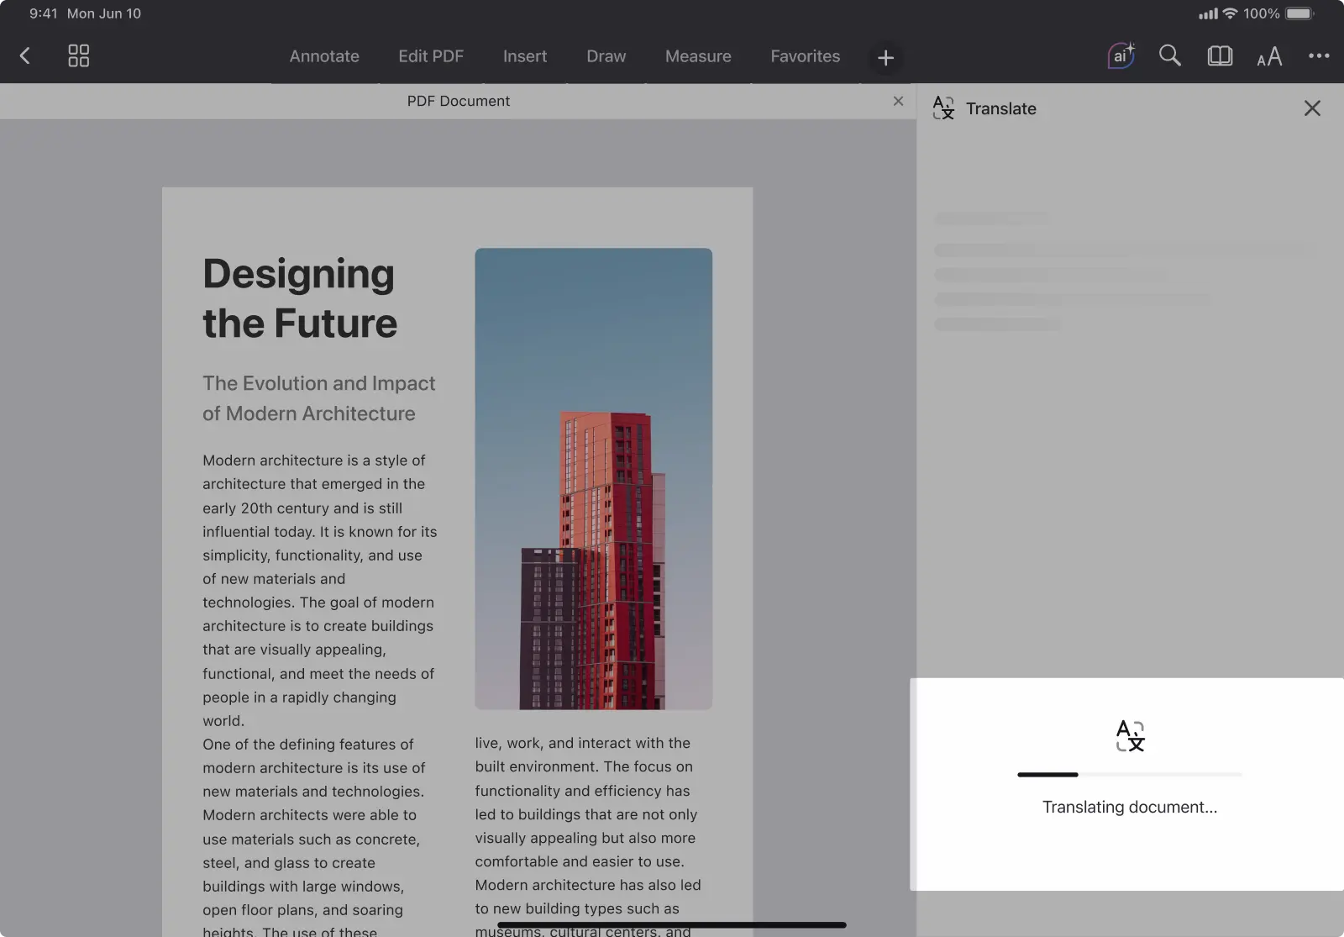The width and height of the screenshot is (1344, 937).
Task: Open the page thumbnails grid view
Action: 78,56
